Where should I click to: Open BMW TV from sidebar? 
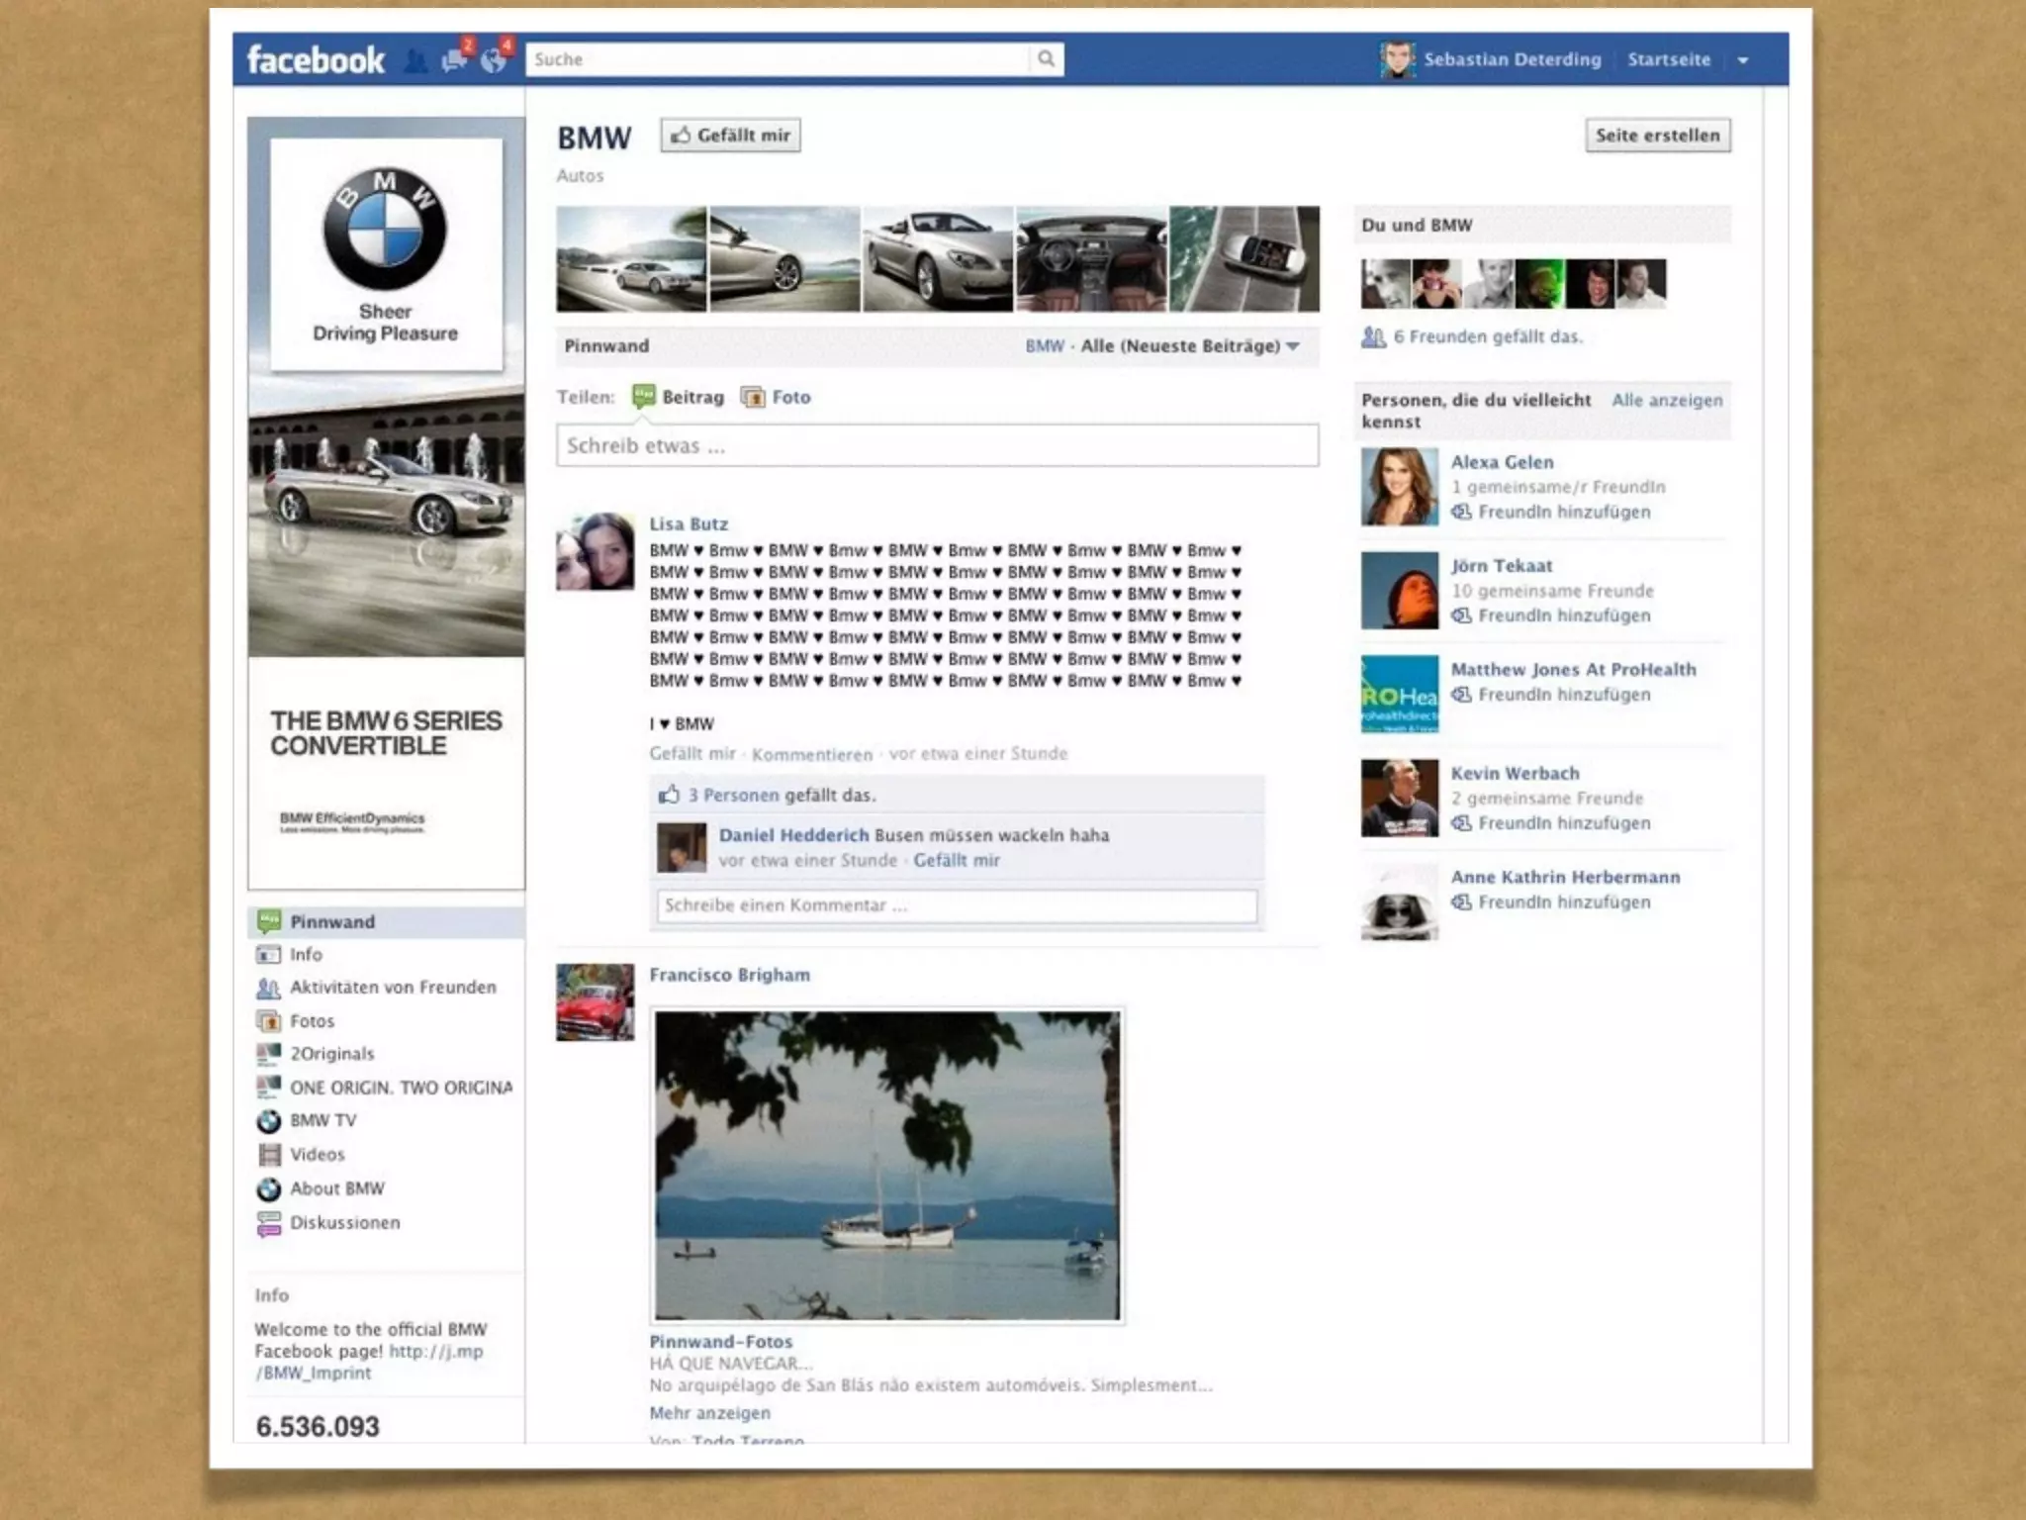(322, 1121)
